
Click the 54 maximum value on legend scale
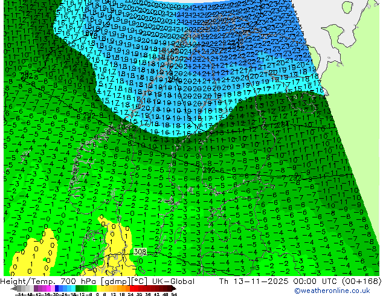click(174, 294)
